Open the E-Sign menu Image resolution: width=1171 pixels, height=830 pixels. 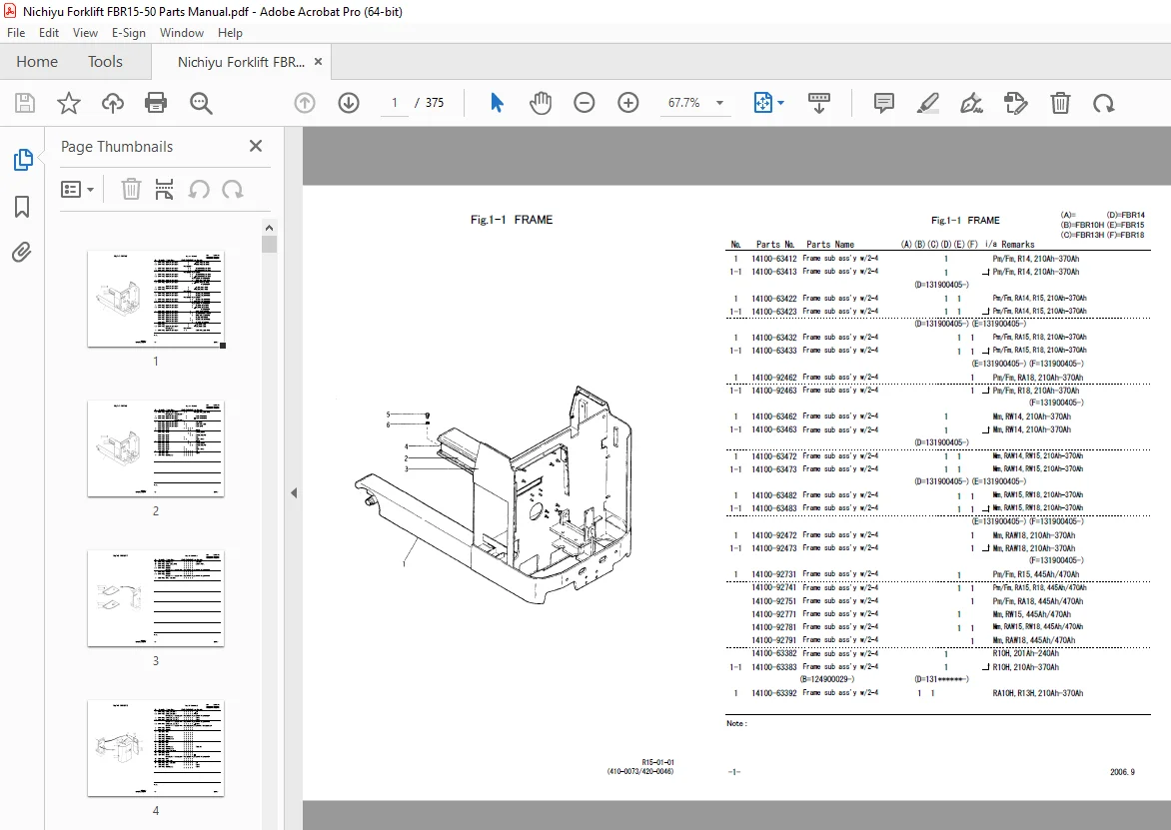pos(129,33)
